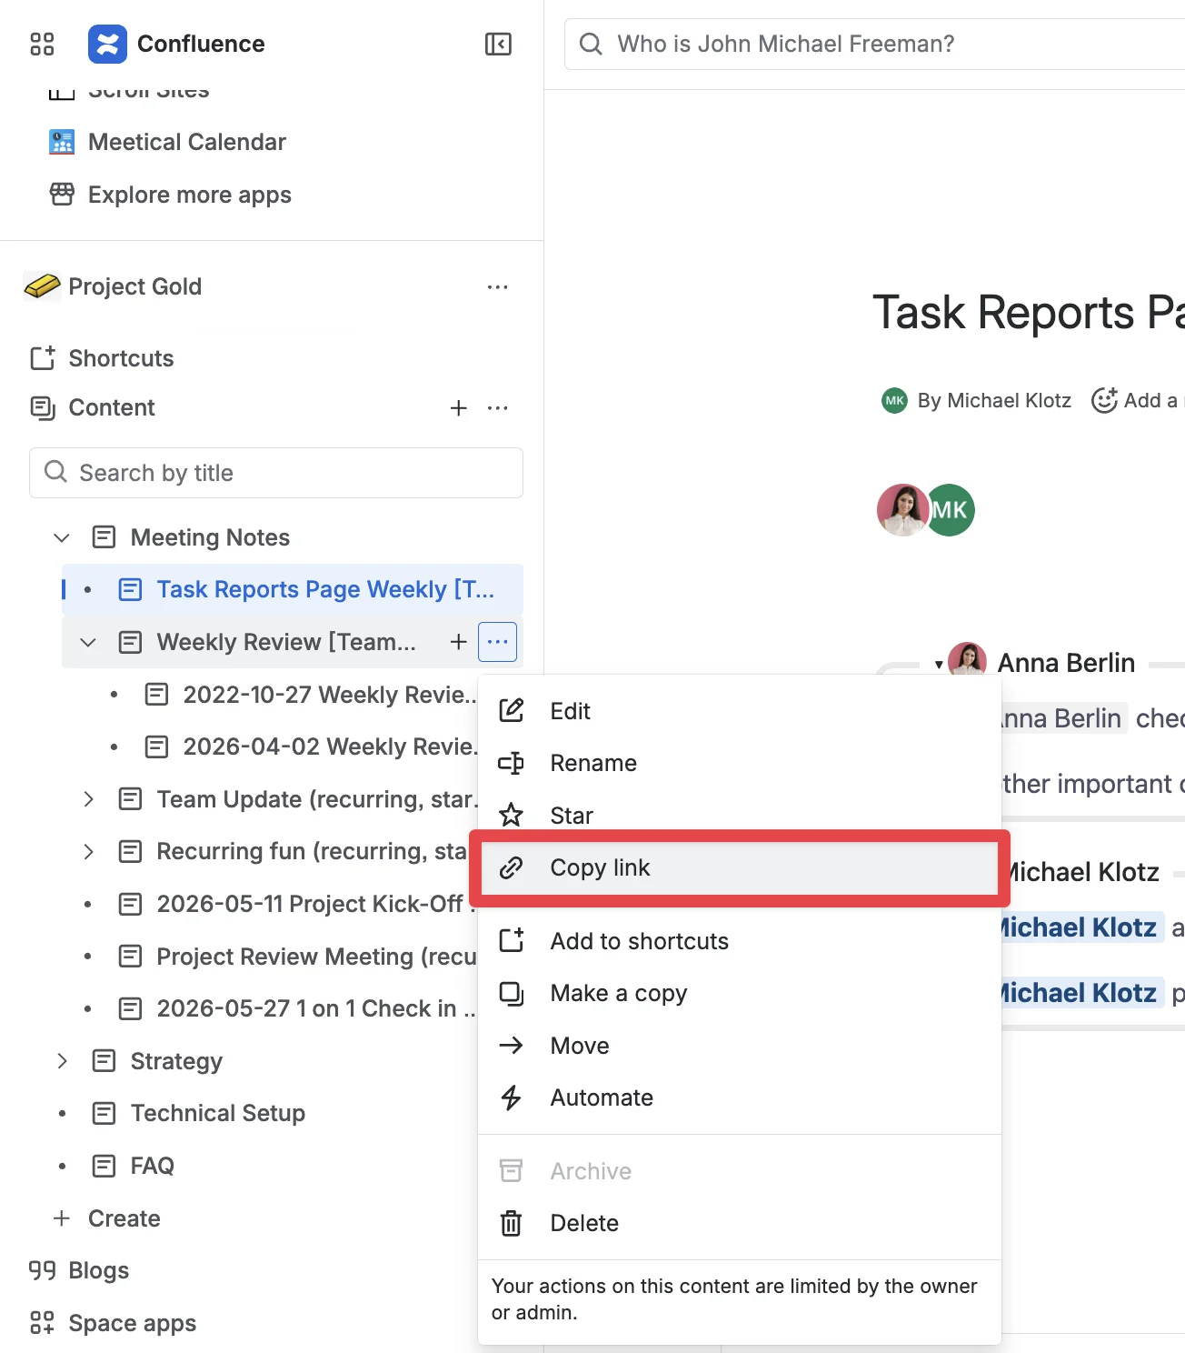The image size is (1185, 1353).
Task: Collapse the Weekly Review tree node
Action: [x=88, y=642]
